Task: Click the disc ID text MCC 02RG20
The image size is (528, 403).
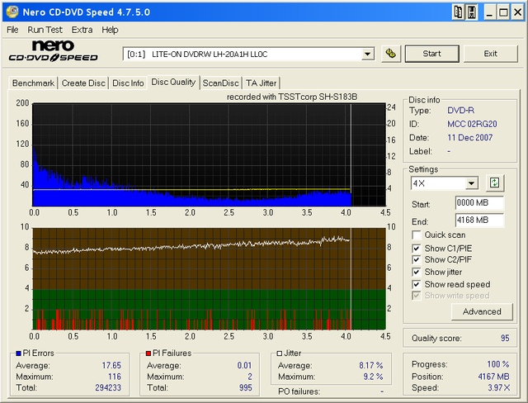Action: tap(472, 124)
